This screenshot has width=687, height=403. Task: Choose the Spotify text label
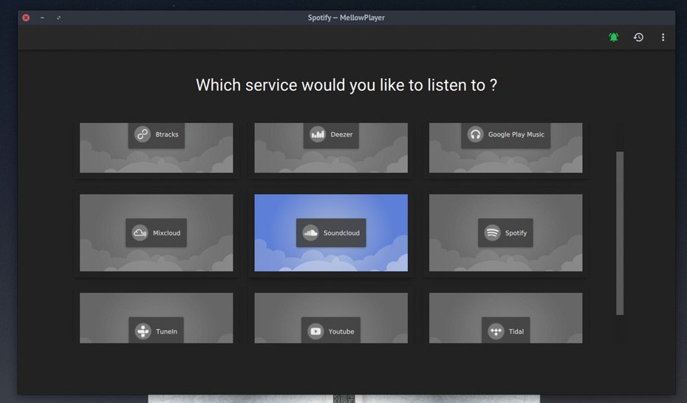click(x=516, y=233)
